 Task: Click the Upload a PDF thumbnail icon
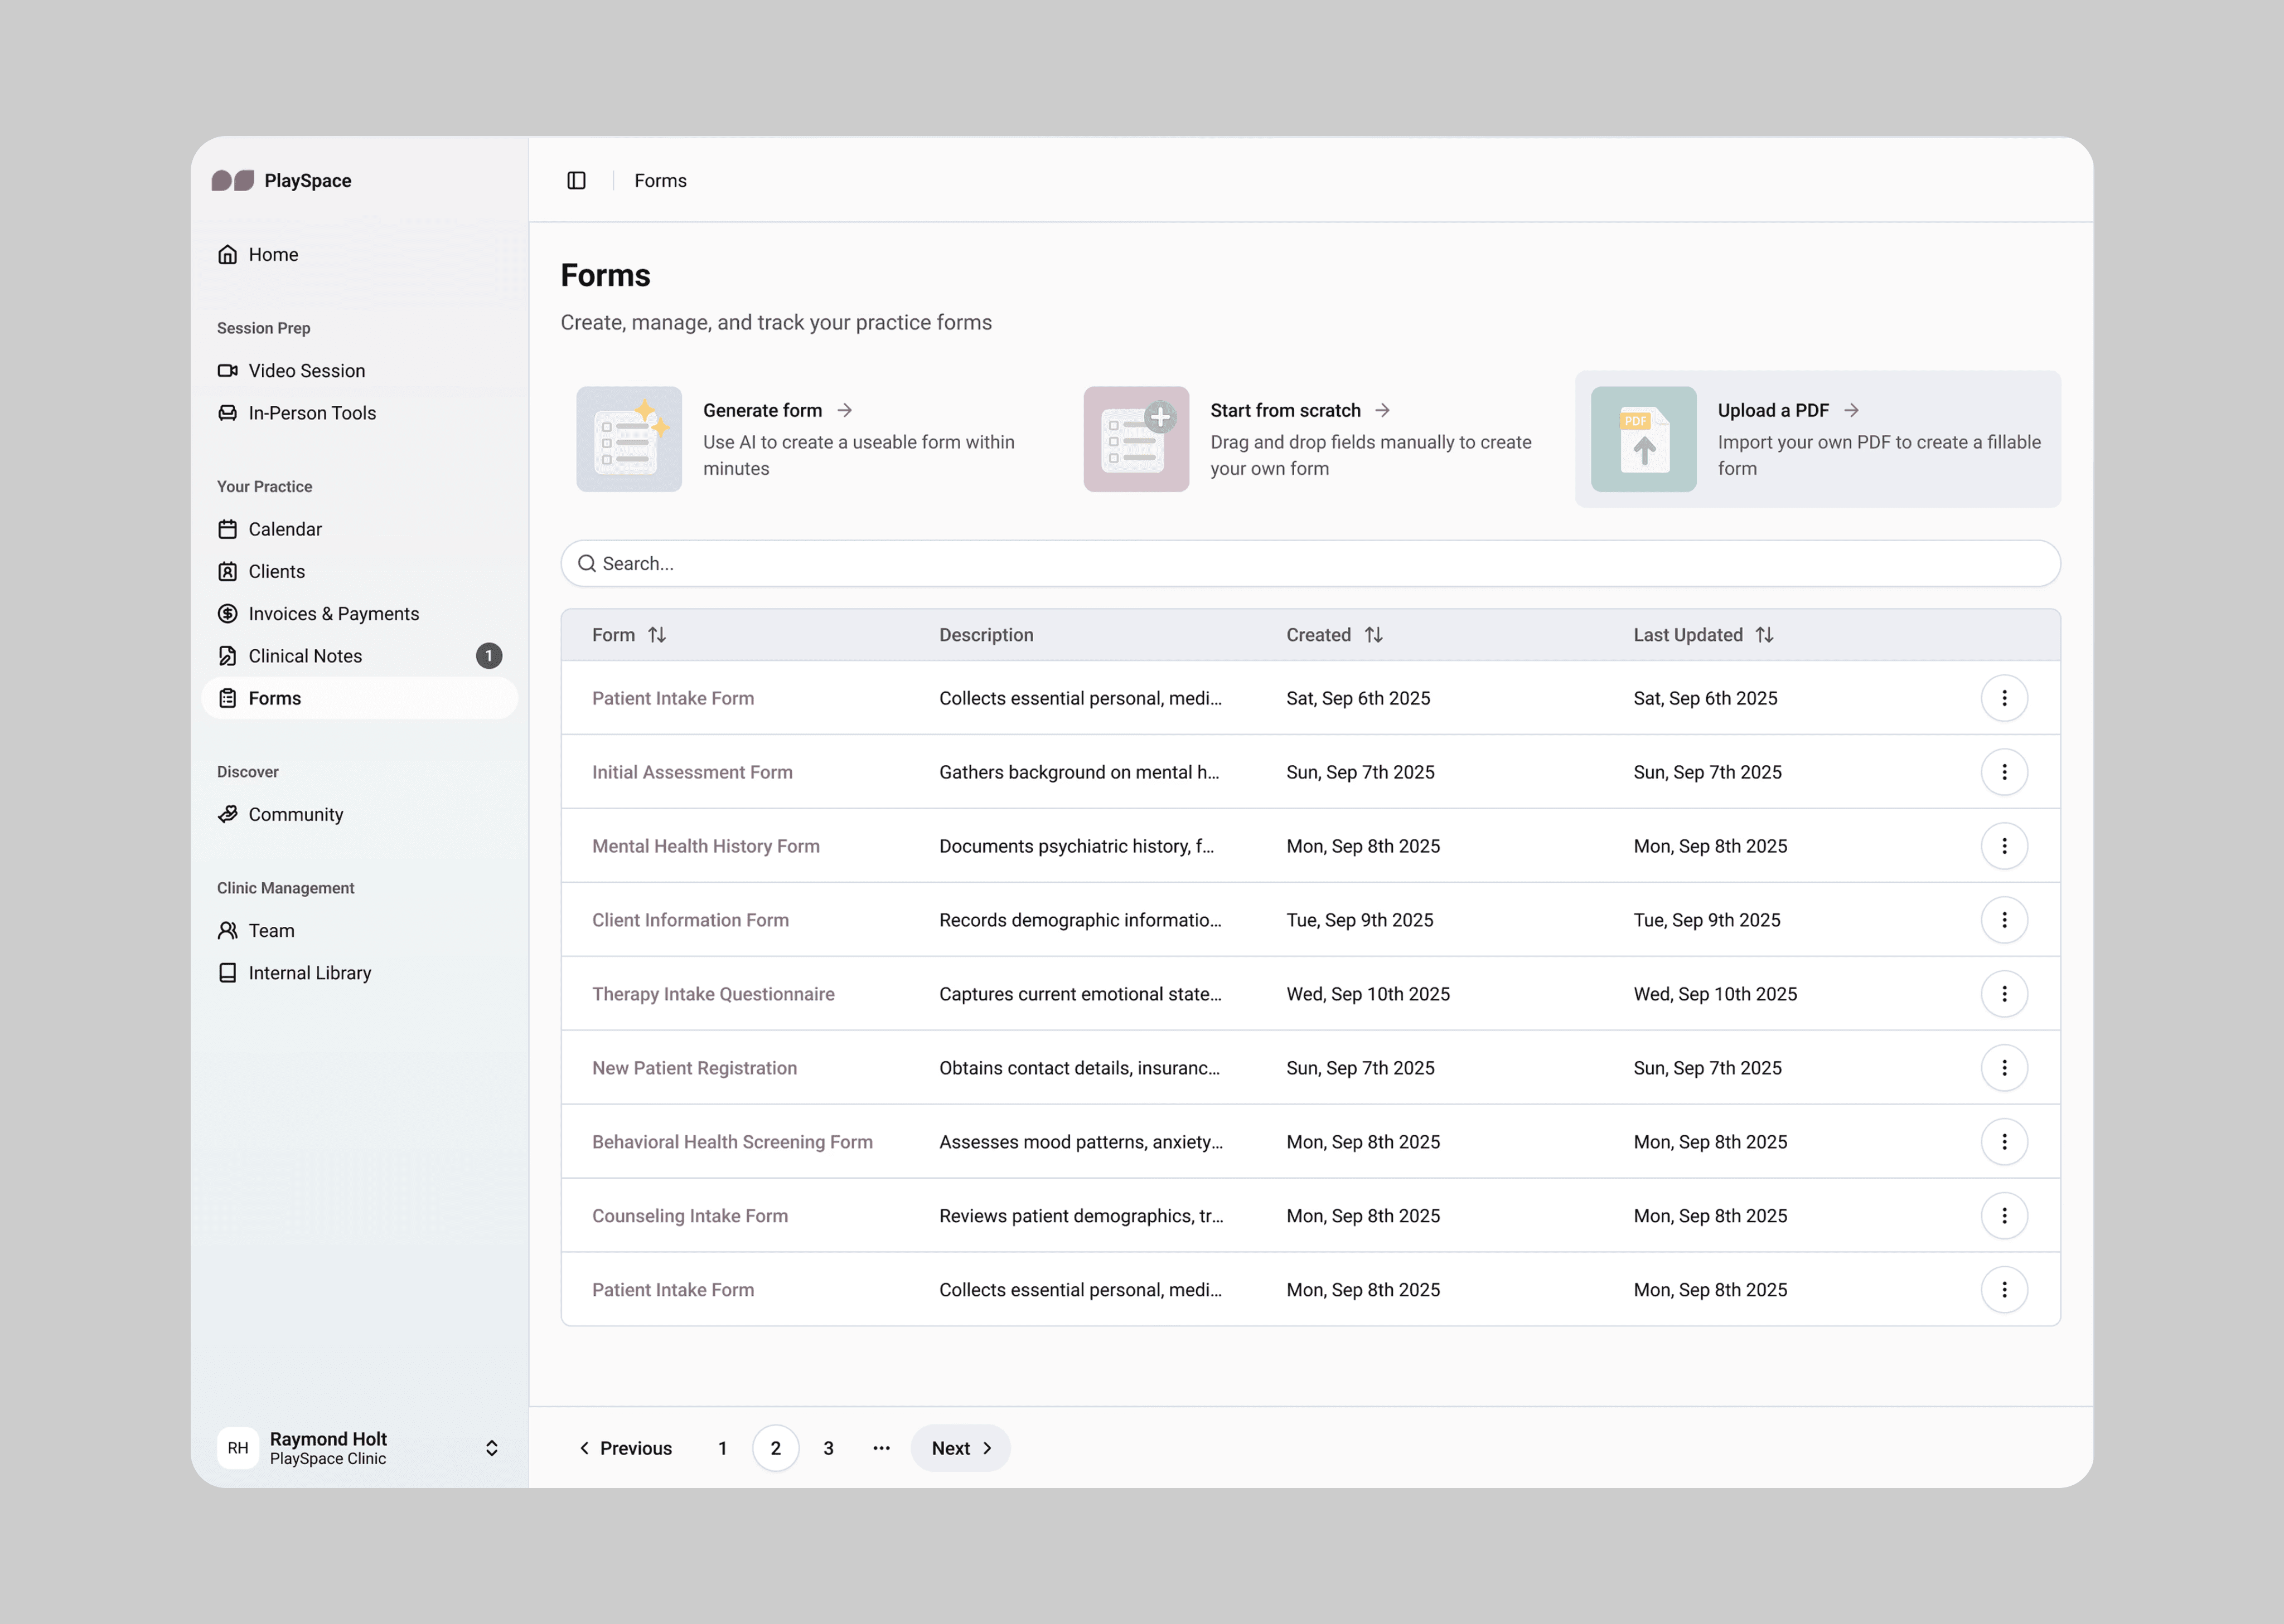(x=1643, y=439)
